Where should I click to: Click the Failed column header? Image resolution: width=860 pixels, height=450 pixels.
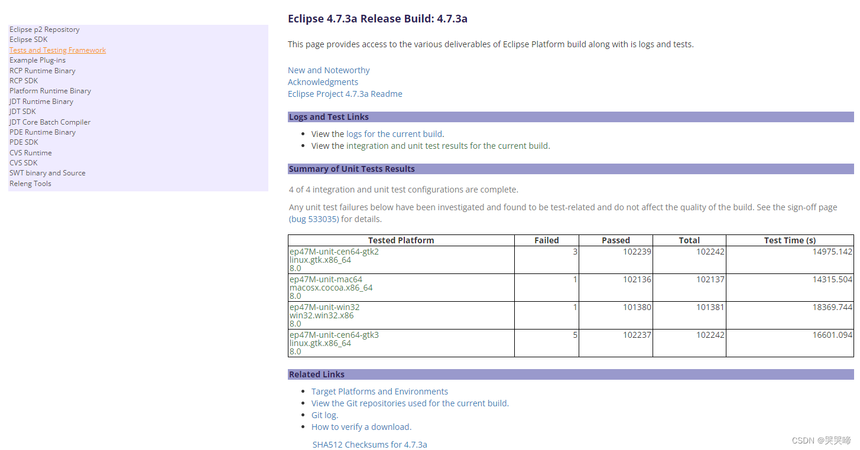point(547,240)
